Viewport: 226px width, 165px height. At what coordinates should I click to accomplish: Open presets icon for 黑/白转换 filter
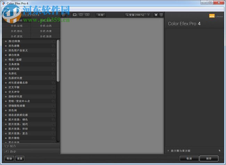pos(54,41)
